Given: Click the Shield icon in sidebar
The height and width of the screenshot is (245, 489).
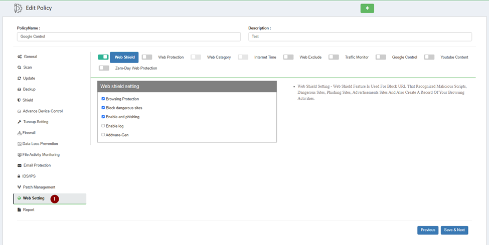Looking at the screenshot, I should (x=20, y=100).
